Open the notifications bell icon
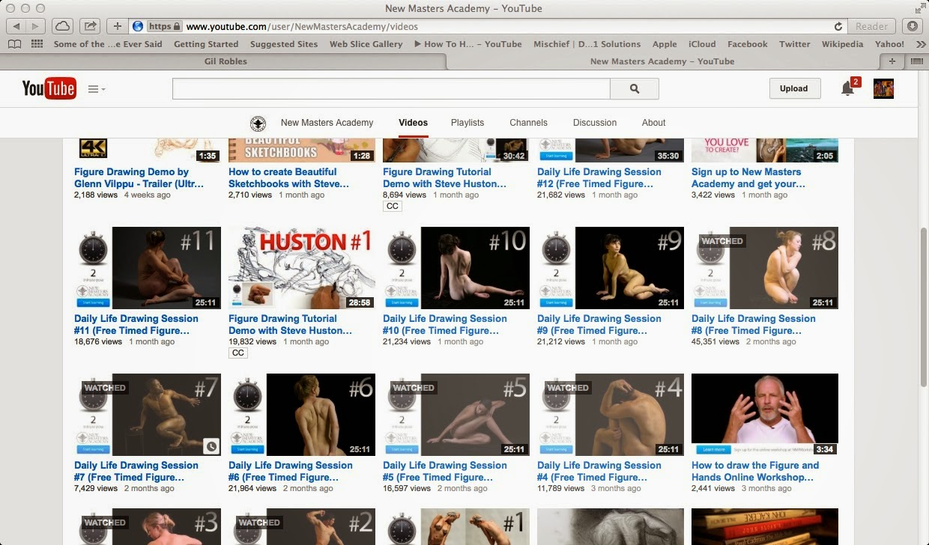This screenshot has width=929, height=545. pos(848,88)
